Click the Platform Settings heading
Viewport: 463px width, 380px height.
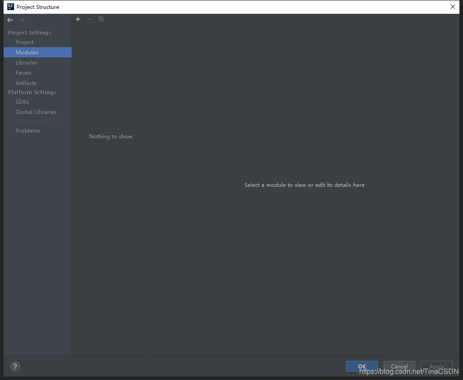[32, 93]
